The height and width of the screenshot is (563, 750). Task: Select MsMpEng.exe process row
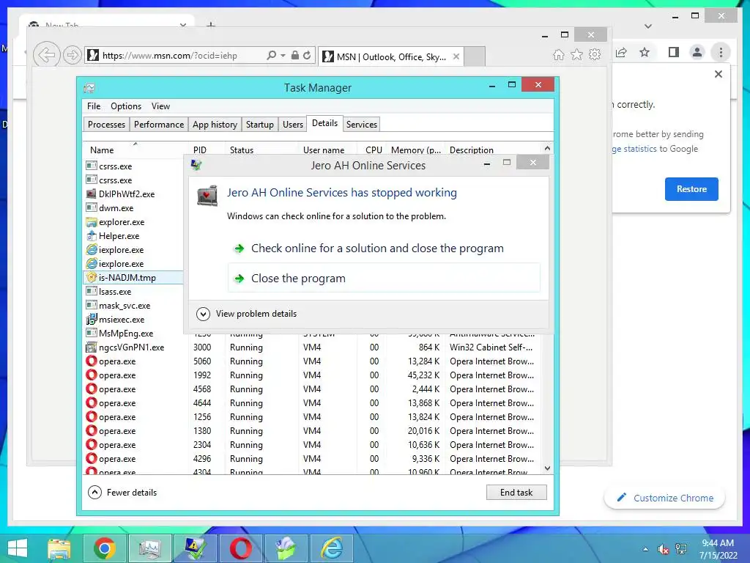tap(134, 334)
